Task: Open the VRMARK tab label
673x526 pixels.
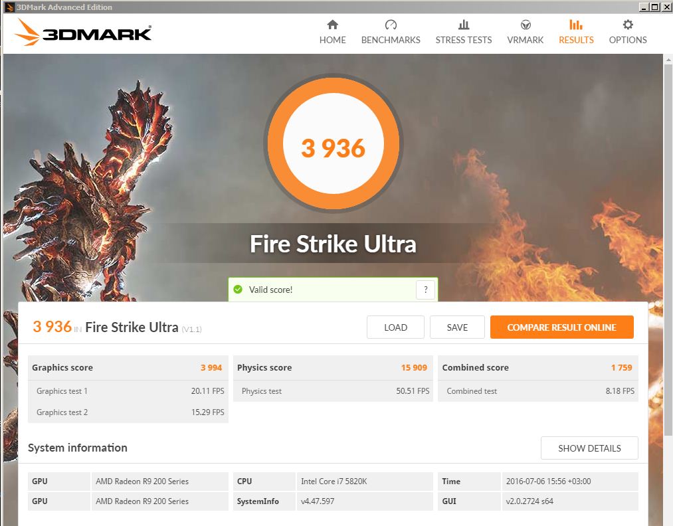Action: click(525, 40)
